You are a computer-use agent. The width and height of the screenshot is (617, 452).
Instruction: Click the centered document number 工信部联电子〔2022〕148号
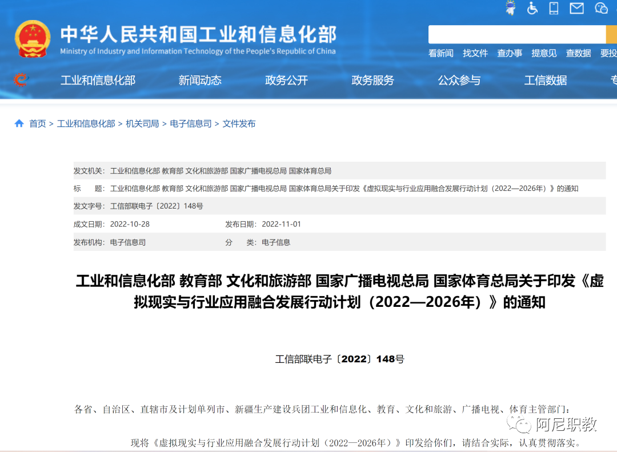[x=339, y=359]
